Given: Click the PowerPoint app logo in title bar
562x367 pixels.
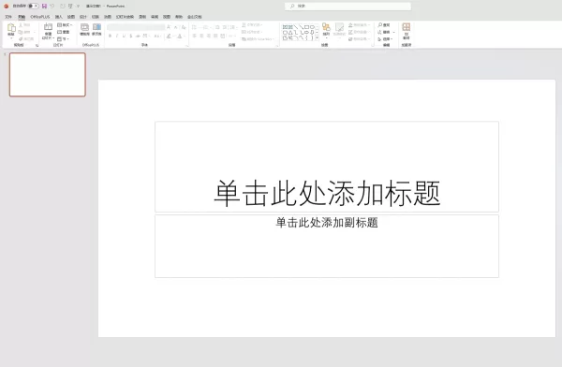Looking at the screenshot, I should pyautogui.click(x=7, y=7).
